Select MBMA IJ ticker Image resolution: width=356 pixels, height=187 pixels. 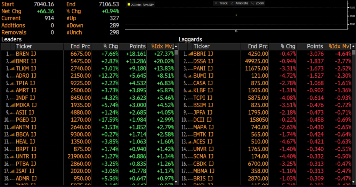point(204,171)
